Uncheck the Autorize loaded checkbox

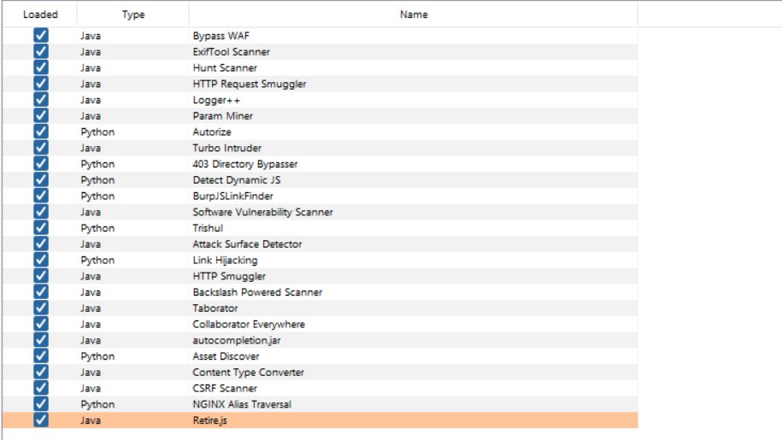[x=41, y=132]
